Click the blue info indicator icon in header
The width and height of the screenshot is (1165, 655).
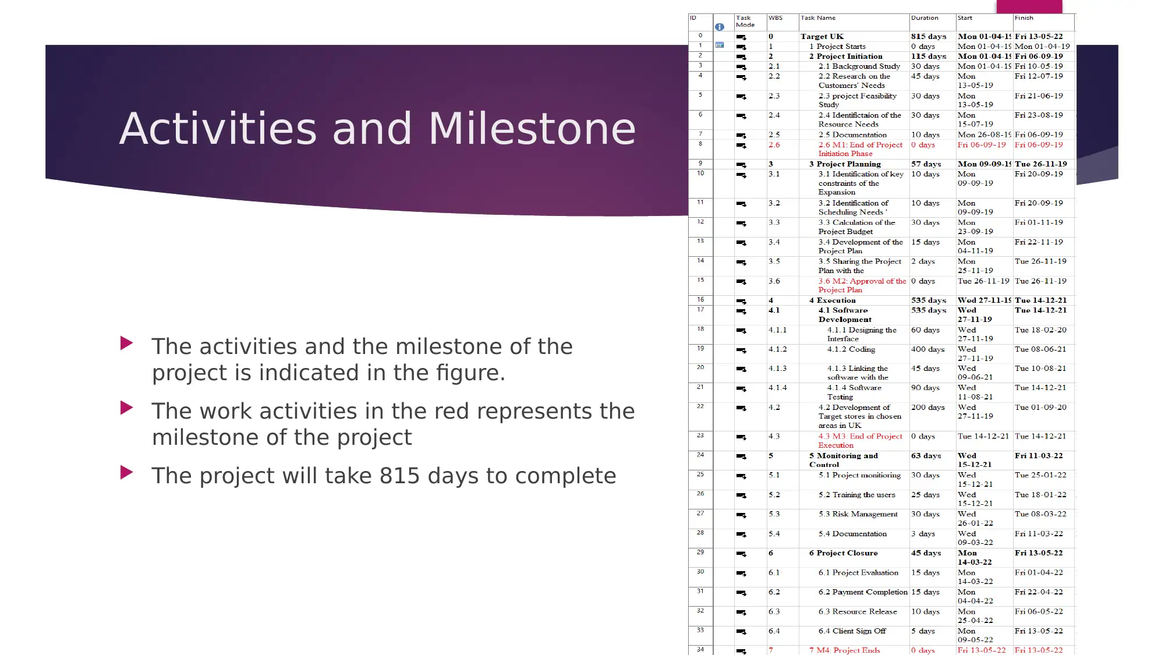click(x=720, y=27)
